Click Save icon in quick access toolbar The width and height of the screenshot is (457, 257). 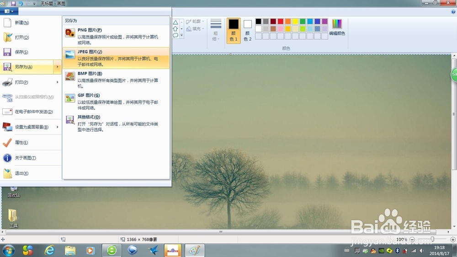13,4
